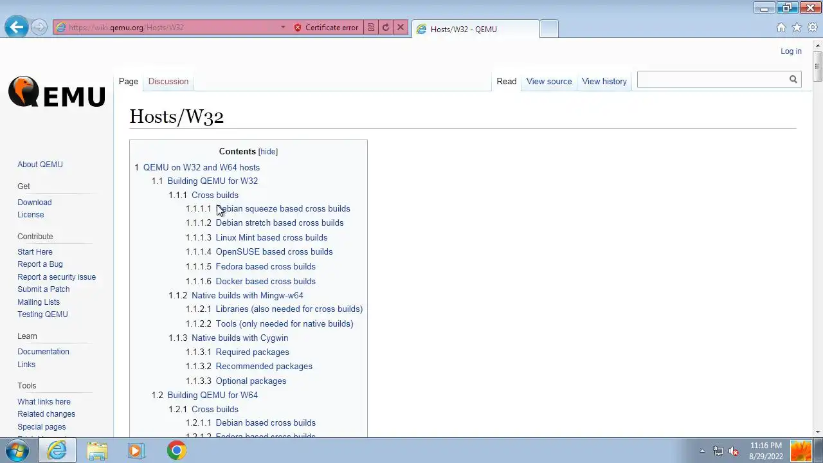
Task: Open the Special pages link
Action: pyautogui.click(x=42, y=427)
